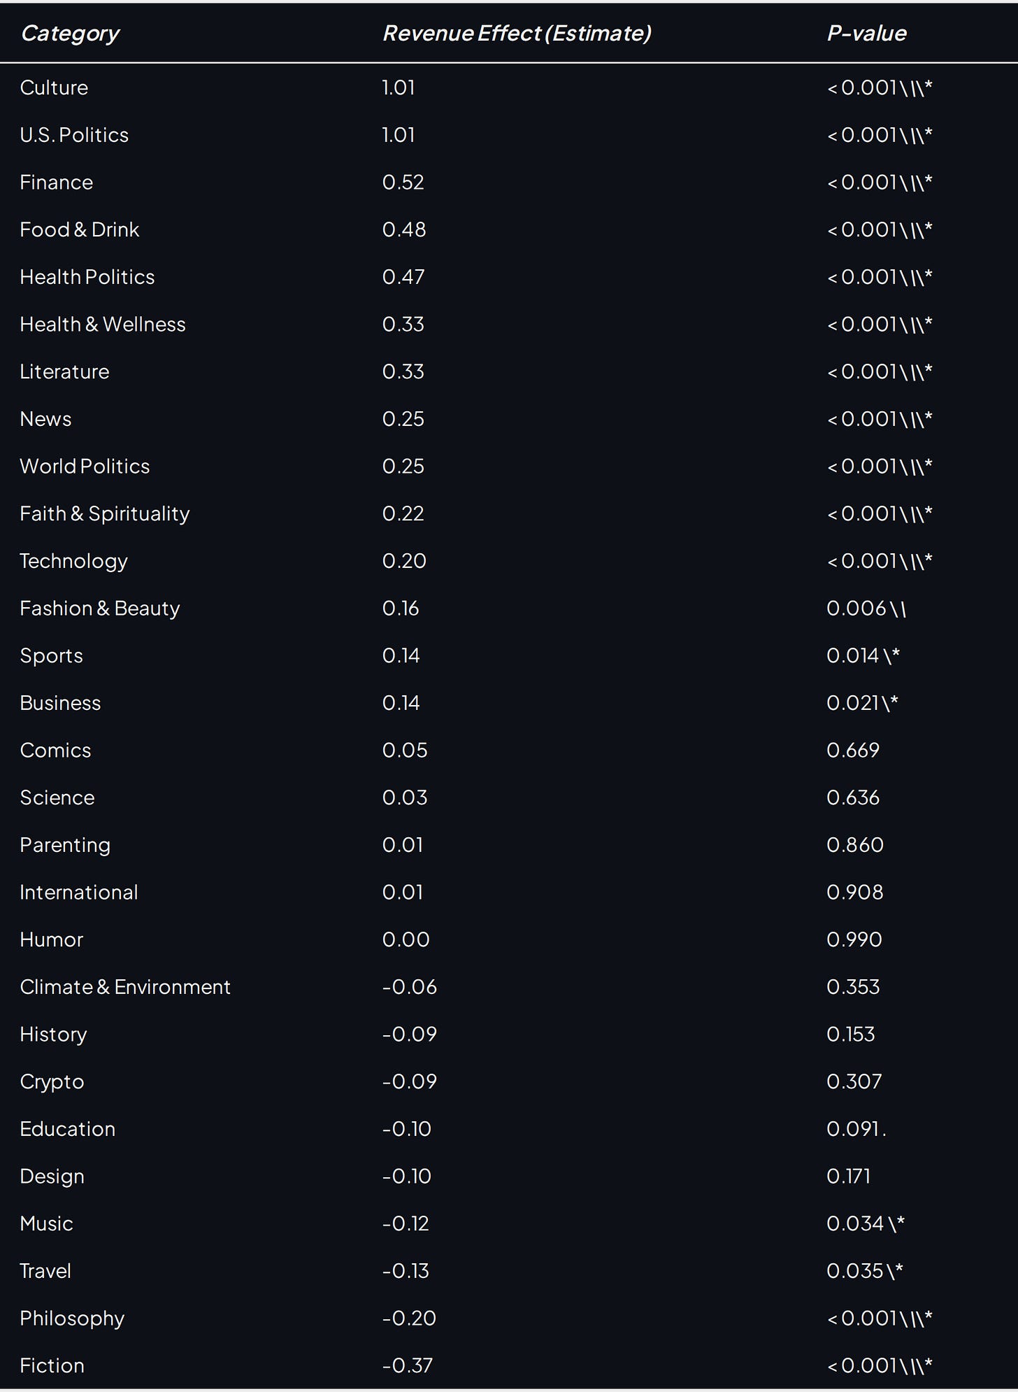This screenshot has height=1392, width=1018.
Task: Select the Comics p-value 0.669
Action: click(853, 751)
